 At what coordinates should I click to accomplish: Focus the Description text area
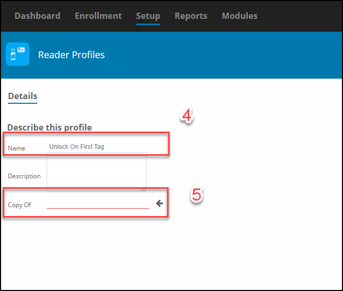click(x=96, y=174)
